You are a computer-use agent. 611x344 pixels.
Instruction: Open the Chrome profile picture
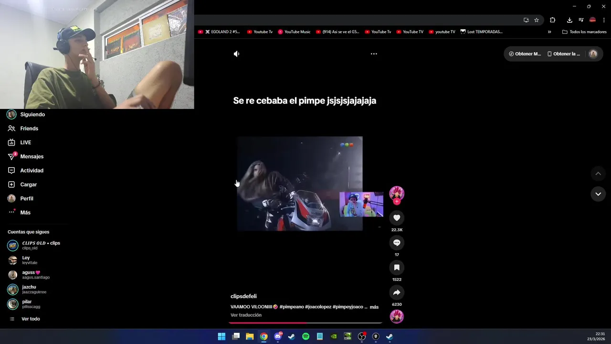592,20
